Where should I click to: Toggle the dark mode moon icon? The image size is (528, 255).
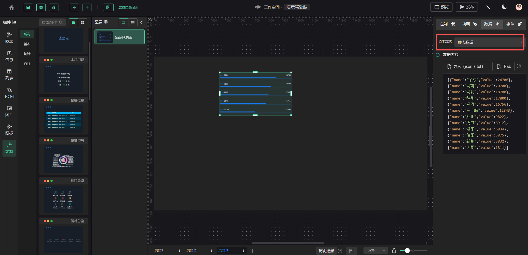click(x=504, y=7)
